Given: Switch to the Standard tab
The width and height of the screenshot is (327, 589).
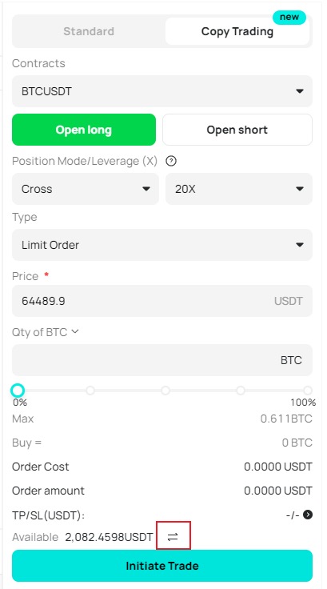Looking at the screenshot, I should tap(89, 31).
